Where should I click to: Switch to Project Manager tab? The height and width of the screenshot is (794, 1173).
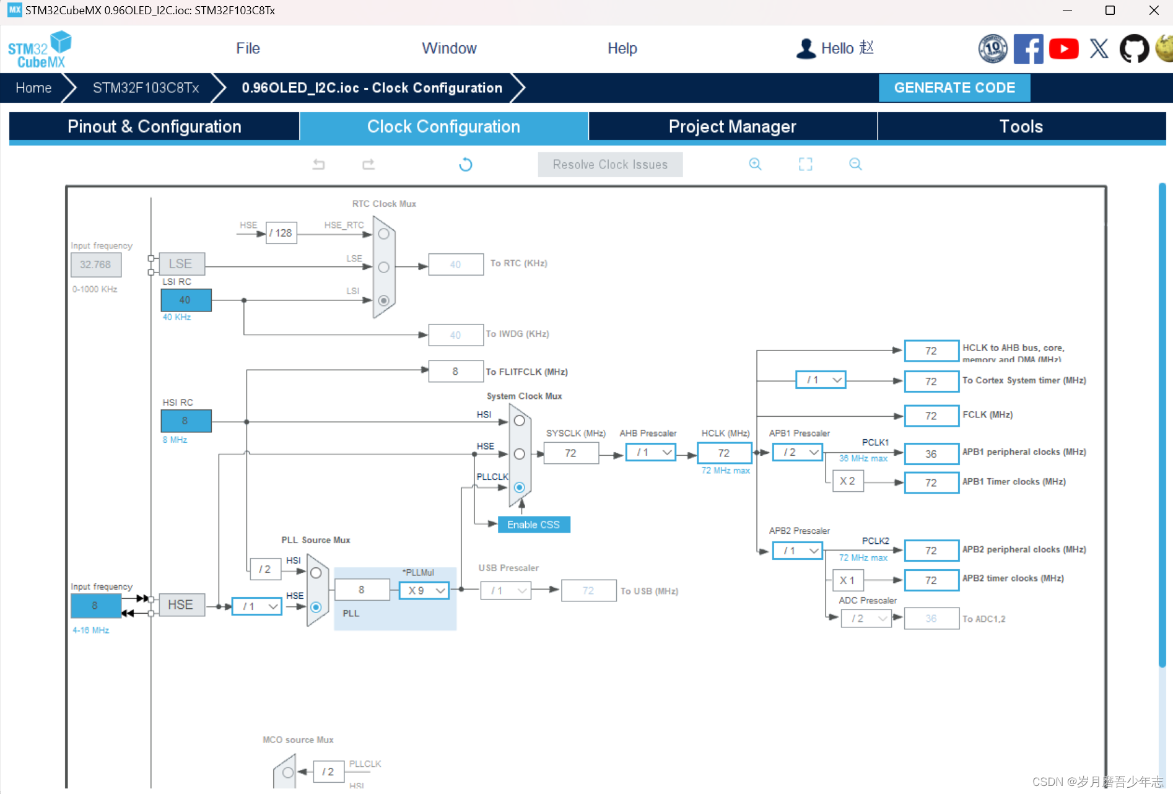tap(733, 126)
